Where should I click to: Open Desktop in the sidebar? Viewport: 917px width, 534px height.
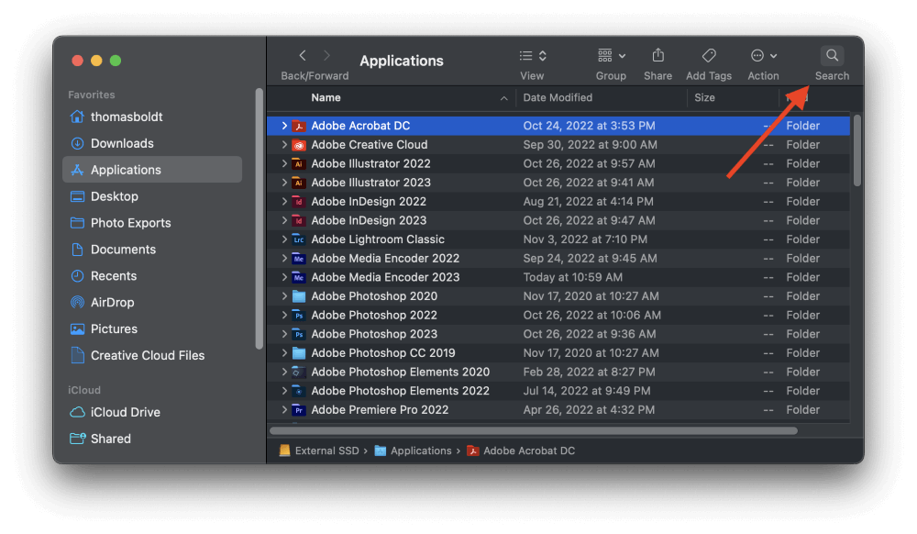(x=152, y=196)
